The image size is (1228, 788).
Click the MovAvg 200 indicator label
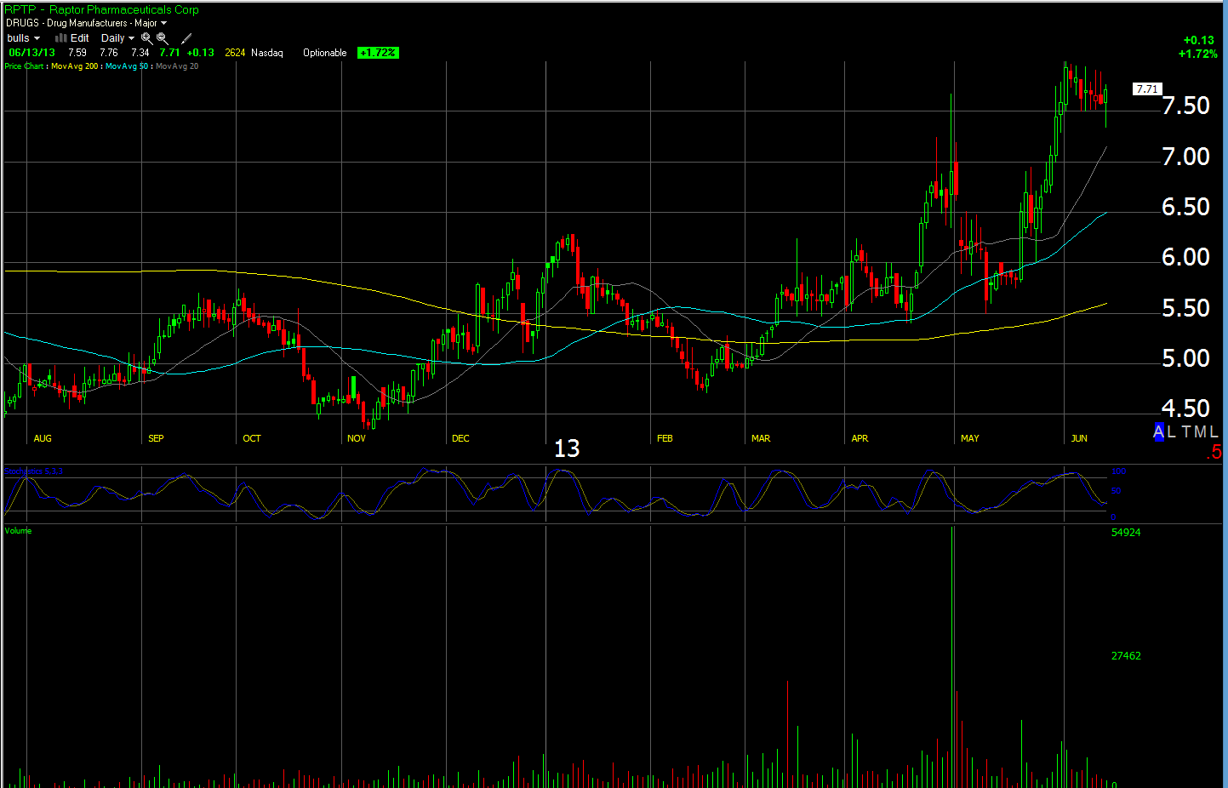[75, 66]
